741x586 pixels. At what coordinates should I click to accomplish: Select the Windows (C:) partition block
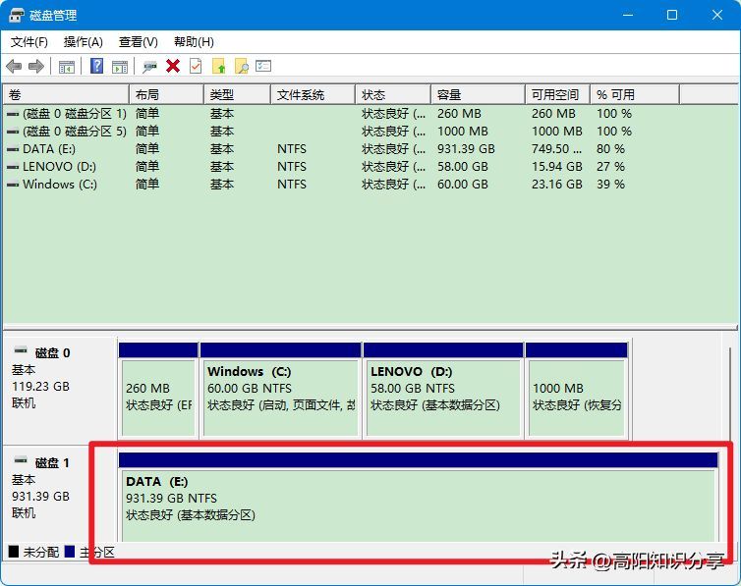281,391
